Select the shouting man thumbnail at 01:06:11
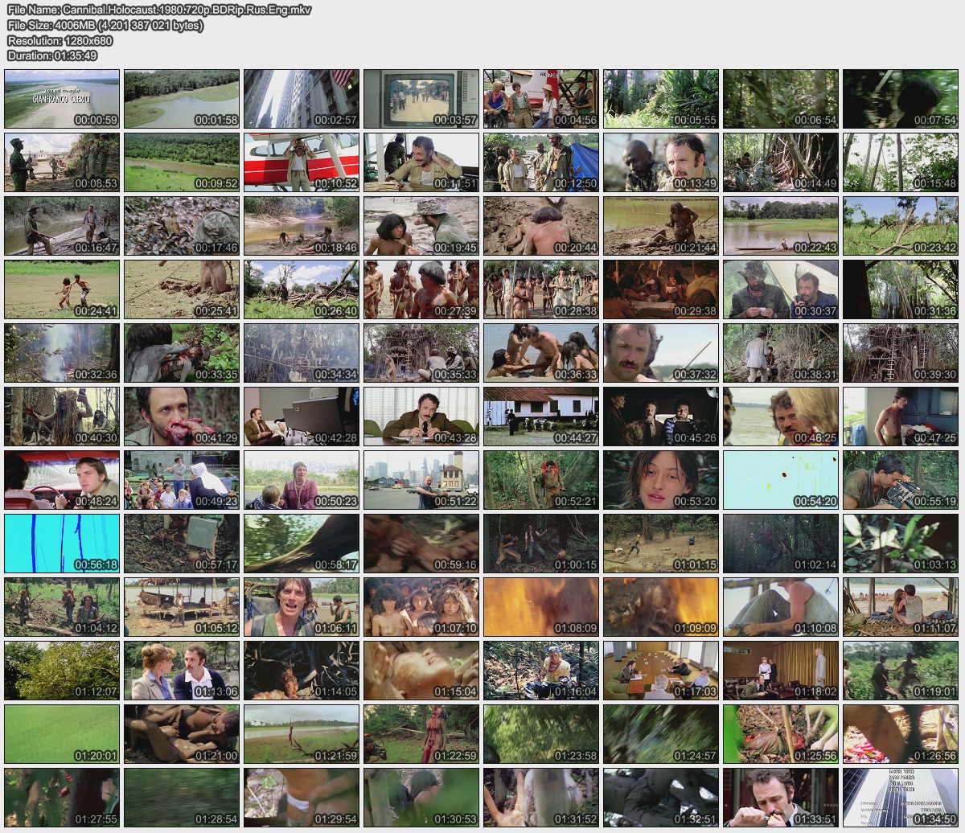 tap(302, 607)
